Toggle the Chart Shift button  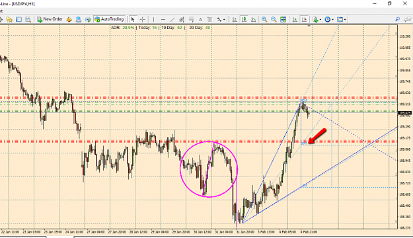click(x=304, y=20)
